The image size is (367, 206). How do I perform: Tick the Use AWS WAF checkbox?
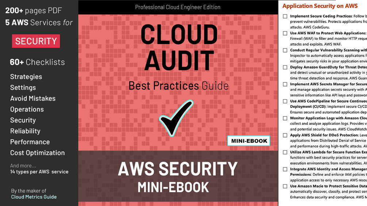[285, 33]
